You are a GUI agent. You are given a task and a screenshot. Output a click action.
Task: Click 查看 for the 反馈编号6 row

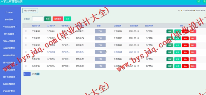coord(178,66)
